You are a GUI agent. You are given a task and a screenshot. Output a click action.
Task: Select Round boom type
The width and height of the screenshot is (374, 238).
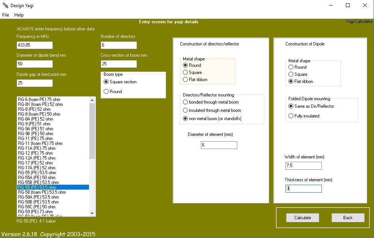tap(106, 92)
